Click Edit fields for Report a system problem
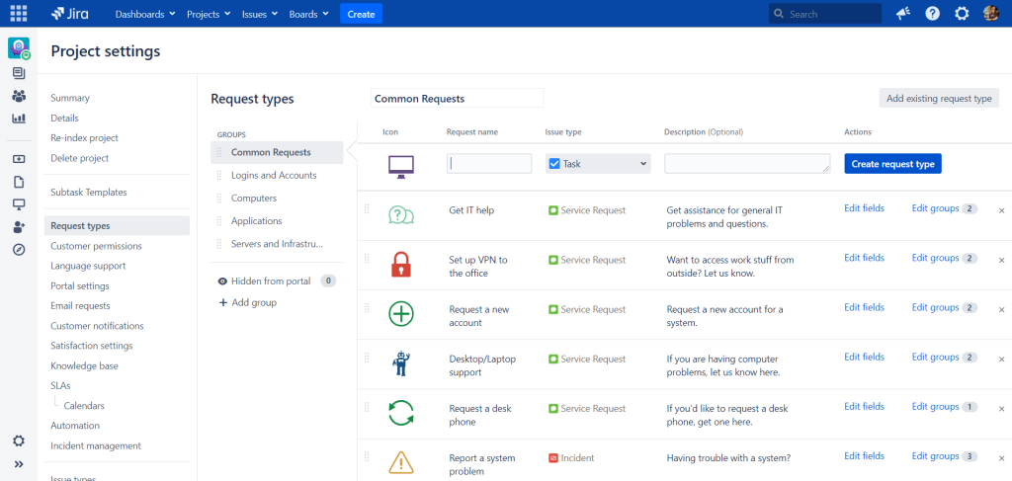 [x=864, y=456]
